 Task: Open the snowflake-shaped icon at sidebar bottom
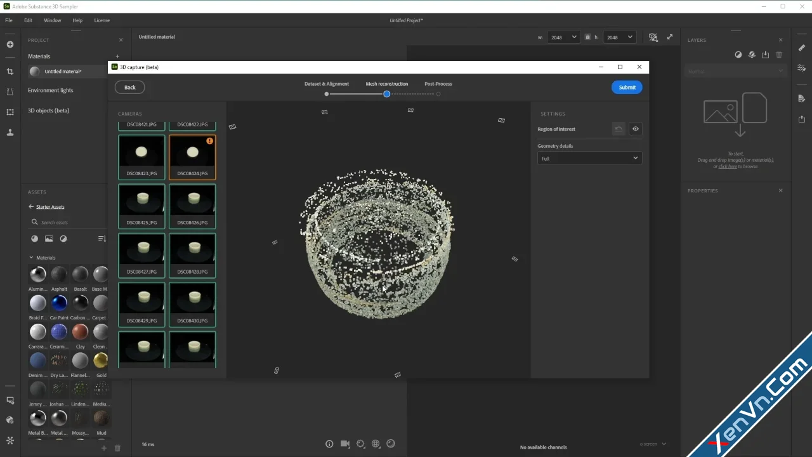pos(10,440)
